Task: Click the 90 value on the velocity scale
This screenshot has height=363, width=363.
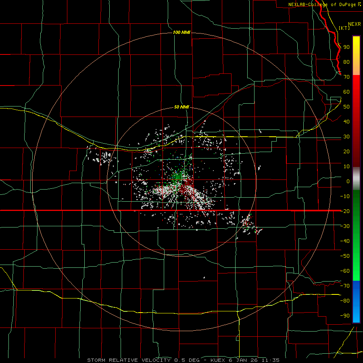Action: pyautogui.click(x=346, y=47)
